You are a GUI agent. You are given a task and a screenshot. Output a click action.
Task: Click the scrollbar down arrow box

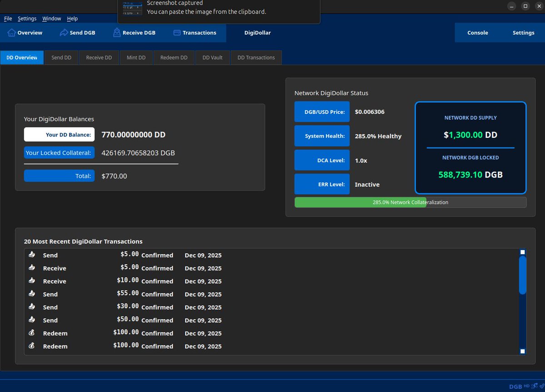(523, 351)
